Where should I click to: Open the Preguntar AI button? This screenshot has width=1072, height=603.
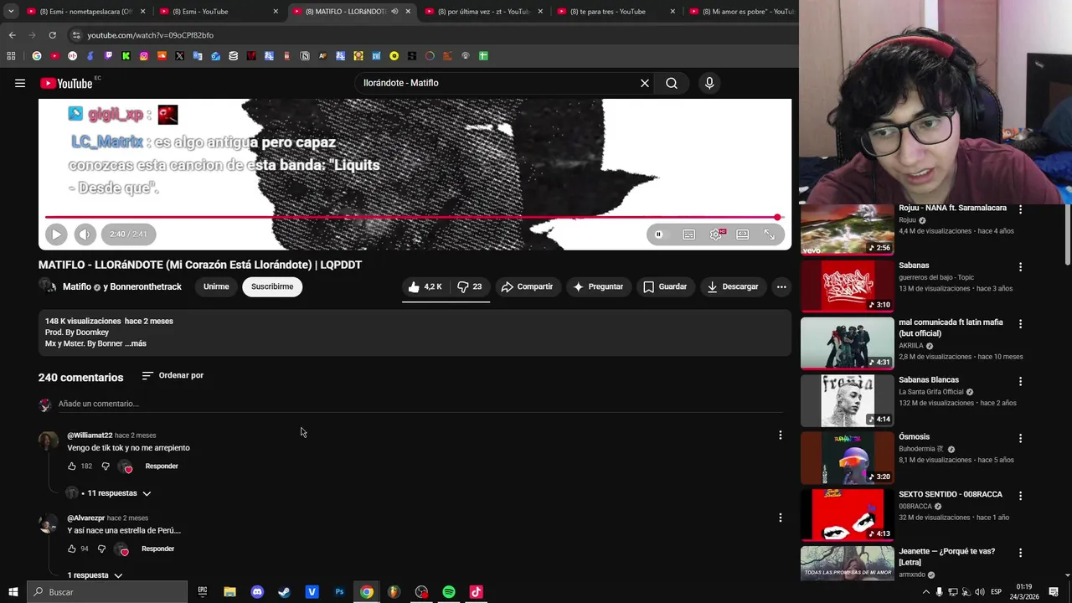coord(598,286)
